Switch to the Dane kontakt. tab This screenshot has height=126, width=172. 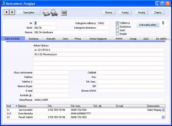[x=13, y=39]
